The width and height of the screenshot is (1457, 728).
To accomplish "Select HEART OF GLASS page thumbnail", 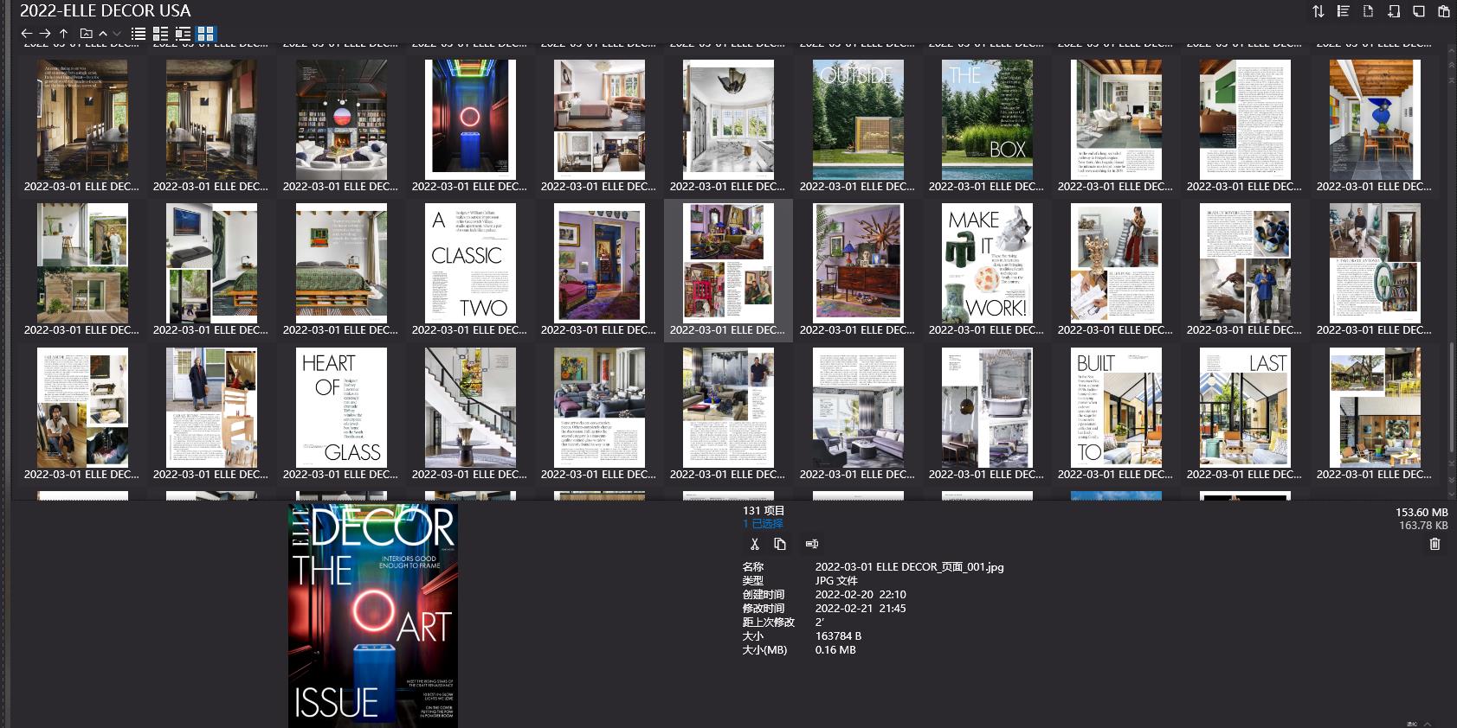I will point(341,407).
